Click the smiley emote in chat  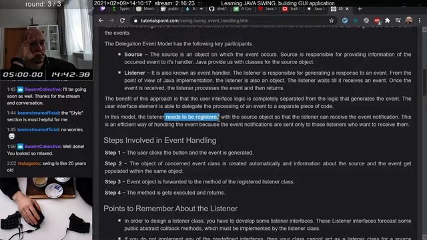point(11,136)
